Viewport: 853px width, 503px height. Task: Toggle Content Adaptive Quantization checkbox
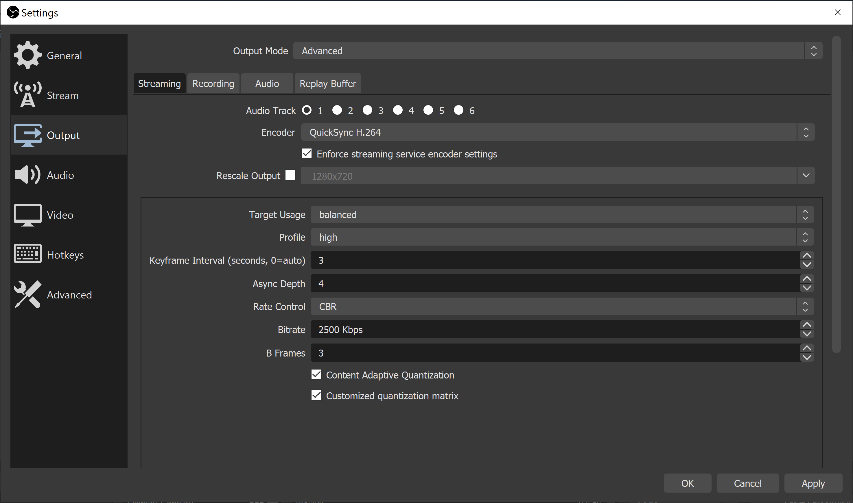pyautogui.click(x=316, y=374)
